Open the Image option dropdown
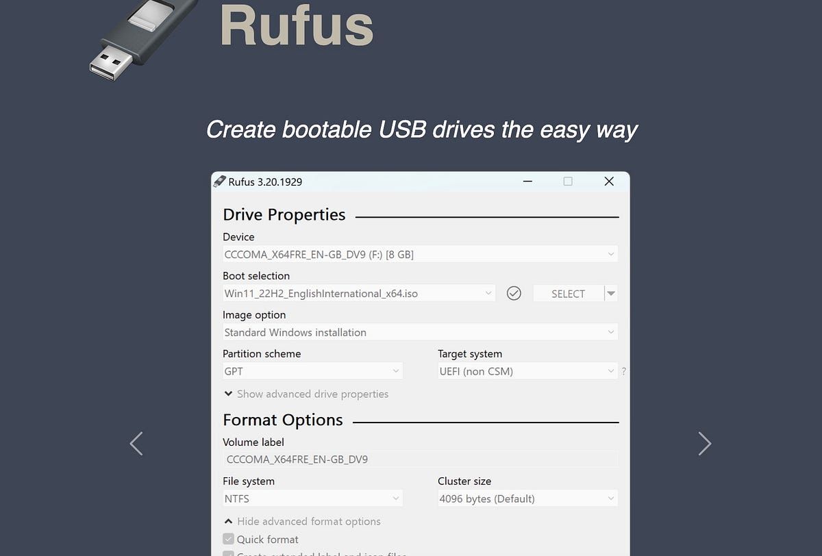Viewport: 822px width, 556px height. pos(420,332)
